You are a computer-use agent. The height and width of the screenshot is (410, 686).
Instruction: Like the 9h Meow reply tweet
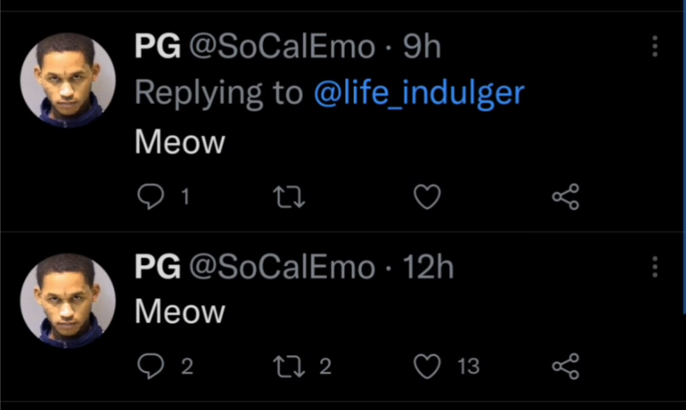pyautogui.click(x=427, y=197)
